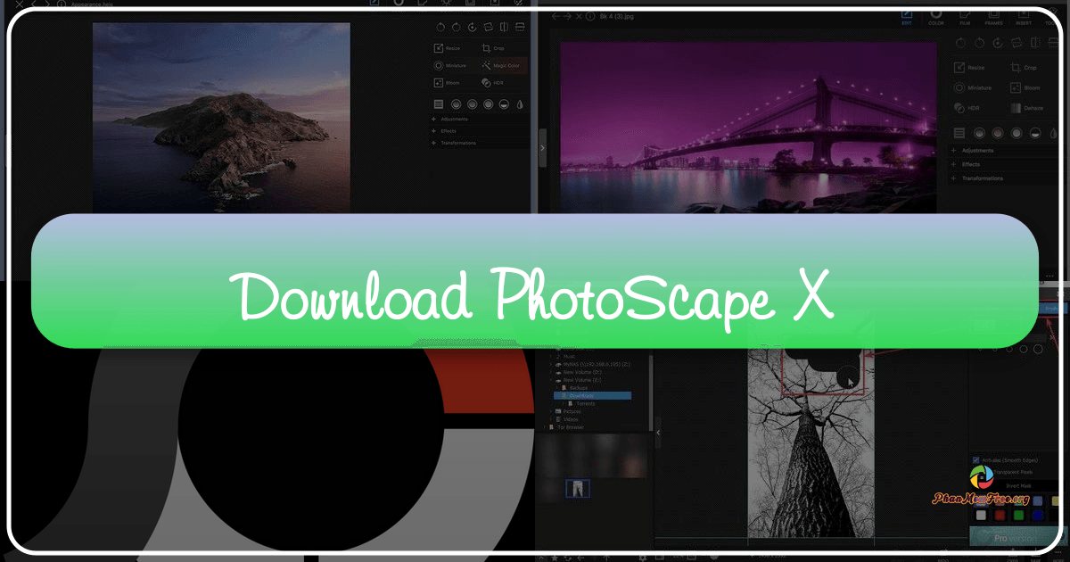Switch to the COLOR tab
1070x562 pixels.
point(936,18)
